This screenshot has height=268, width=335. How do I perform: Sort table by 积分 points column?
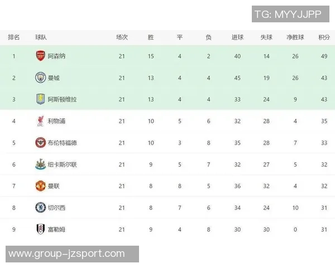(x=324, y=37)
